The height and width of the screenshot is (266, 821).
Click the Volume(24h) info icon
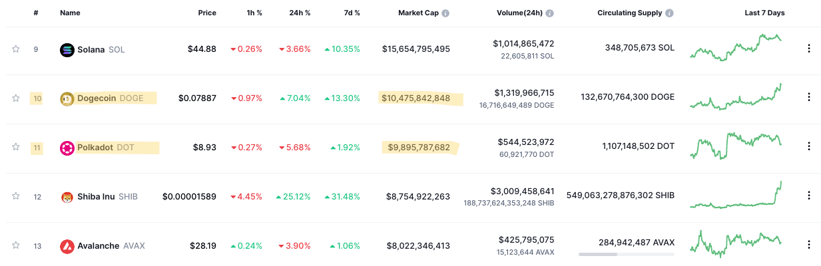pos(550,13)
